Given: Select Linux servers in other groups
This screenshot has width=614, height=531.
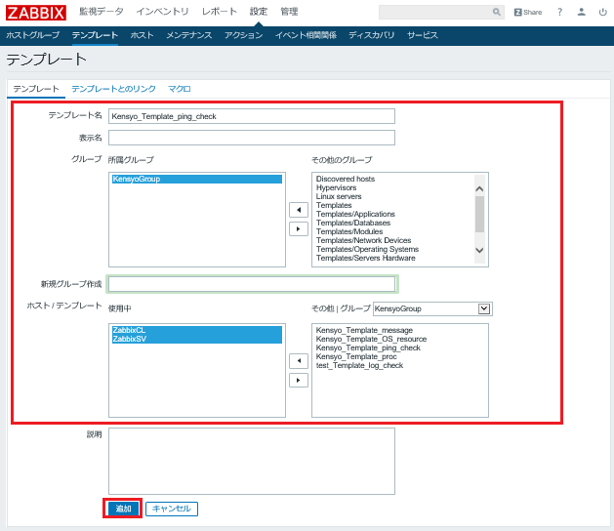Looking at the screenshot, I should click(339, 196).
